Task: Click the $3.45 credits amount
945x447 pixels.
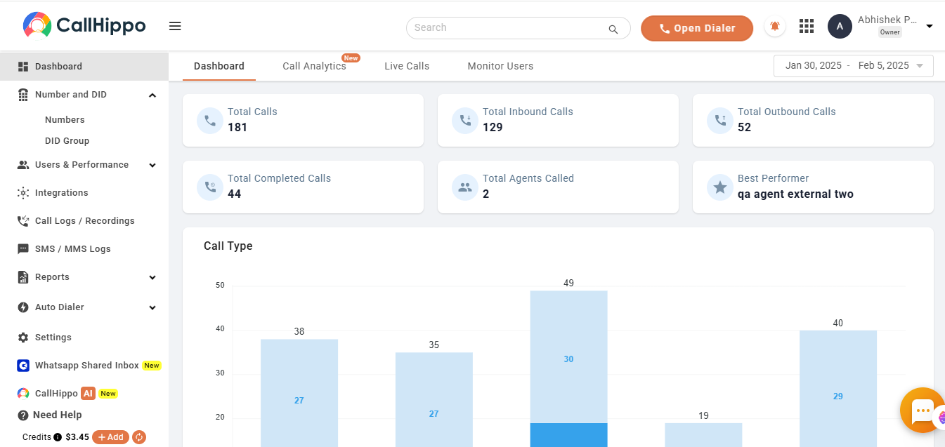Action: coord(77,437)
